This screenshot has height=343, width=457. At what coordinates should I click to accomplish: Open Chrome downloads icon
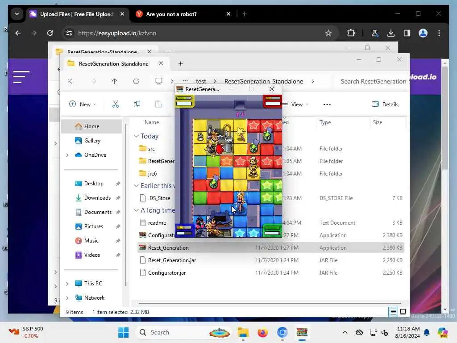tap(391, 33)
